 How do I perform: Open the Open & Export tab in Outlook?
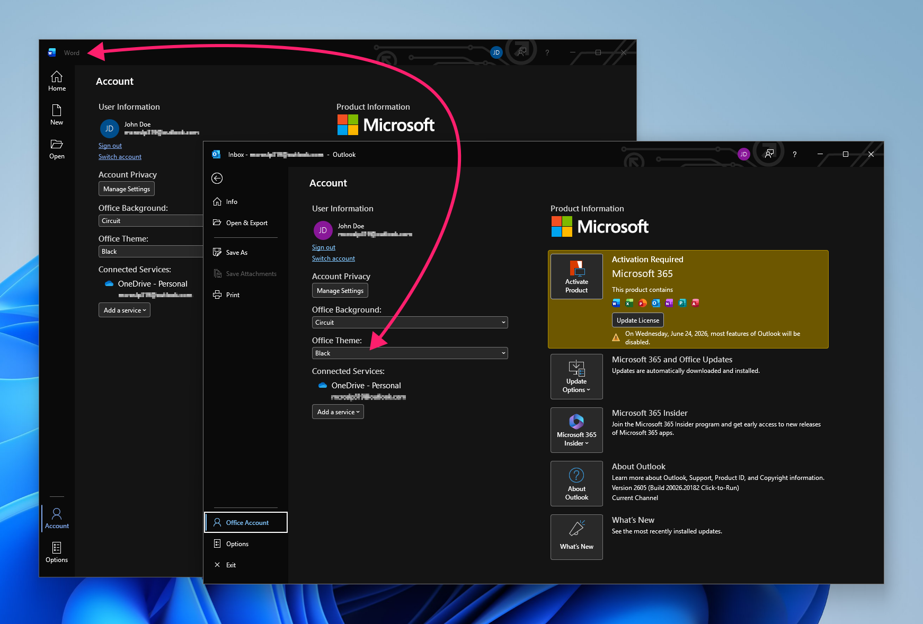[246, 223]
